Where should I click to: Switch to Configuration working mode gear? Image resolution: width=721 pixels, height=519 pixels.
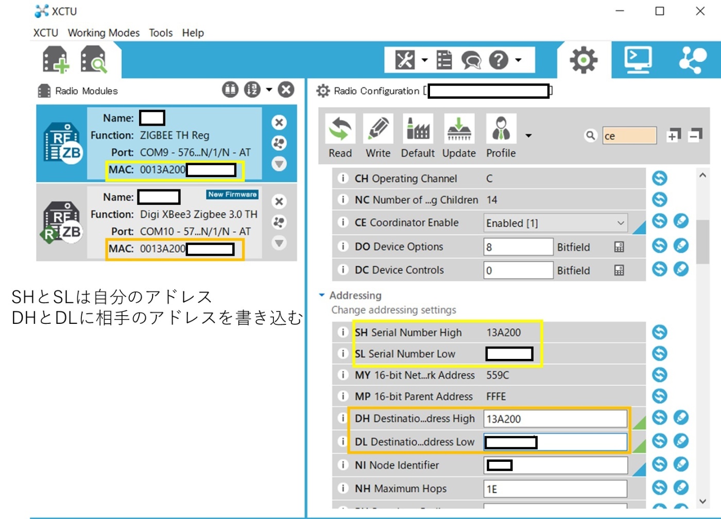(583, 60)
